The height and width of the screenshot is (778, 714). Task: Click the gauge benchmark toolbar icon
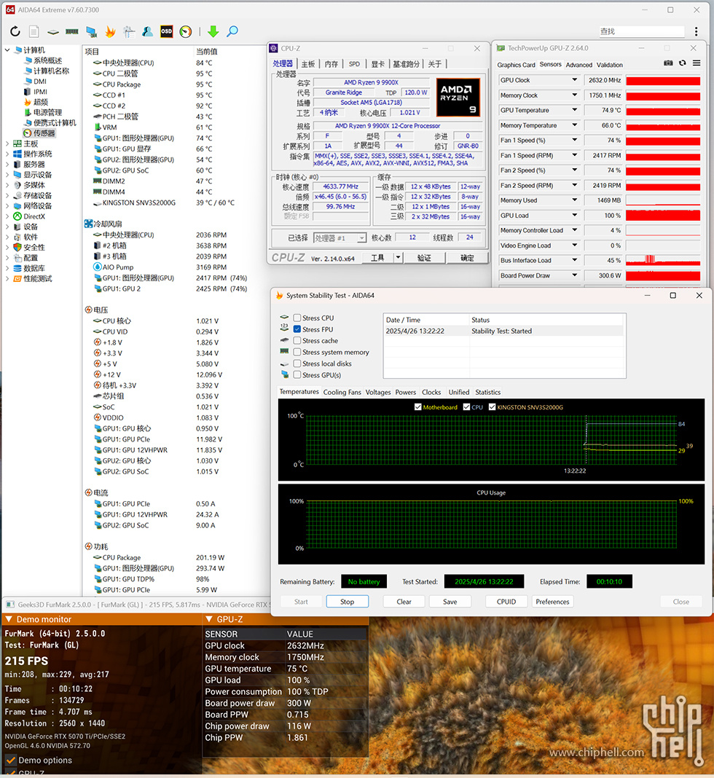coord(186,32)
